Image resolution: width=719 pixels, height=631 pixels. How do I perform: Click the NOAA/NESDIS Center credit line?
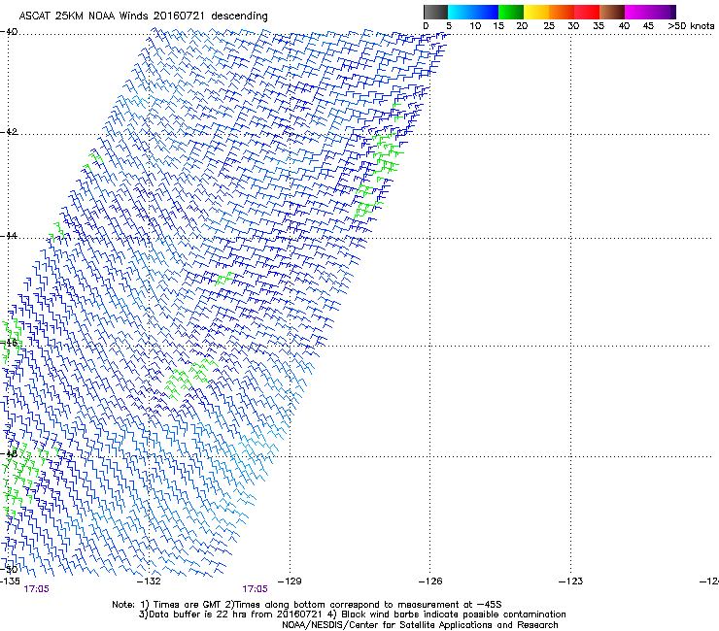[x=420, y=625]
